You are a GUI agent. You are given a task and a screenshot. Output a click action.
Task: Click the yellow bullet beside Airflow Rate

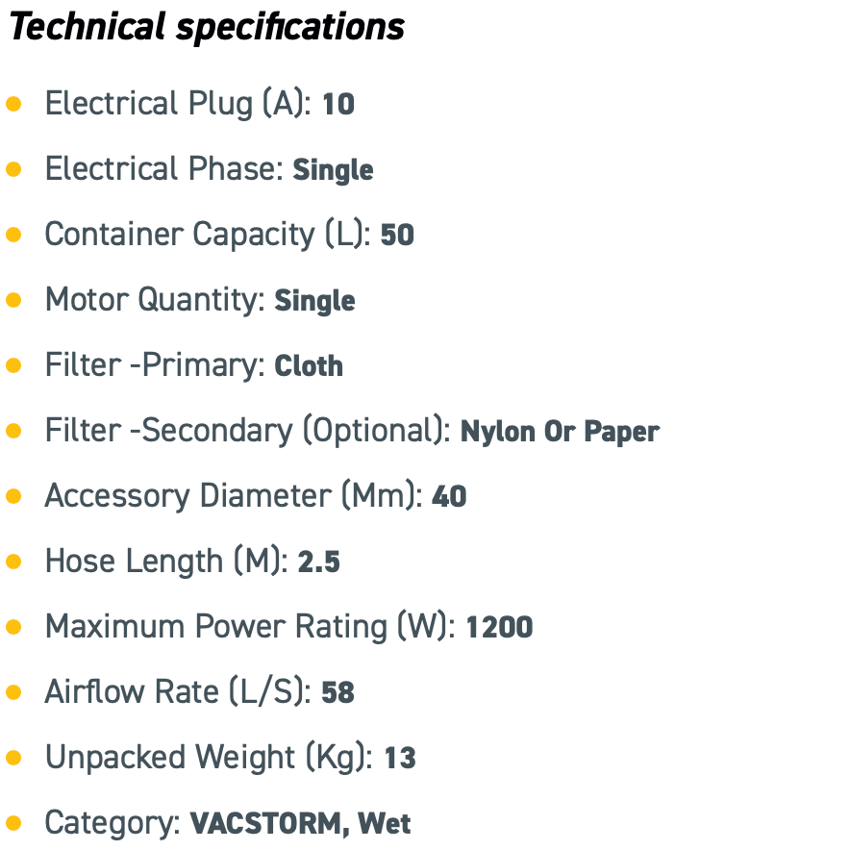pyautogui.click(x=14, y=692)
